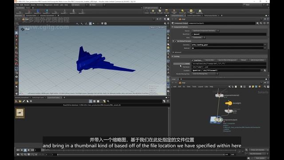
Task: Click the Reload button
Action: tap(244, 60)
